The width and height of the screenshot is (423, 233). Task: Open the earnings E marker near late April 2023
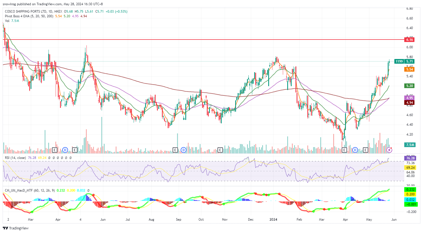pyautogui.click(x=75, y=150)
